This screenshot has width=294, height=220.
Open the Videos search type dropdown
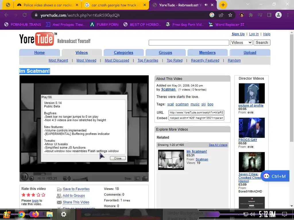tap(241, 42)
